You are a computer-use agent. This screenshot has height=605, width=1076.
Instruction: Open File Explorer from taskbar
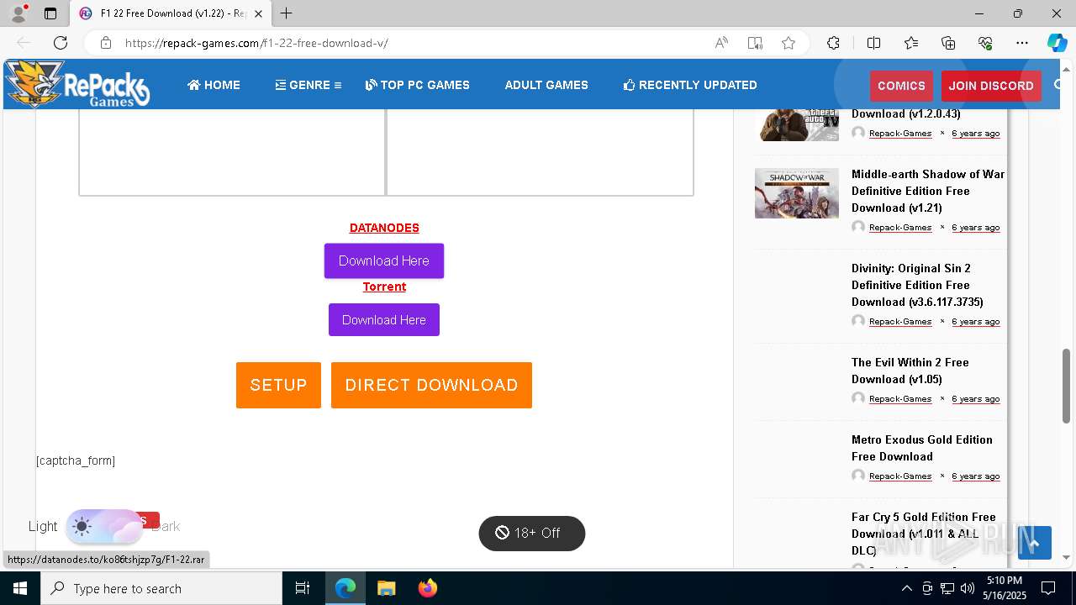pyautogui.click(x=386, y=588)
